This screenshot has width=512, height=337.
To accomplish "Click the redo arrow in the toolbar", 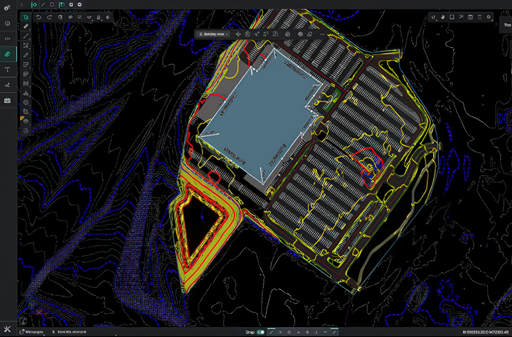I will click(x=49, y=17).
